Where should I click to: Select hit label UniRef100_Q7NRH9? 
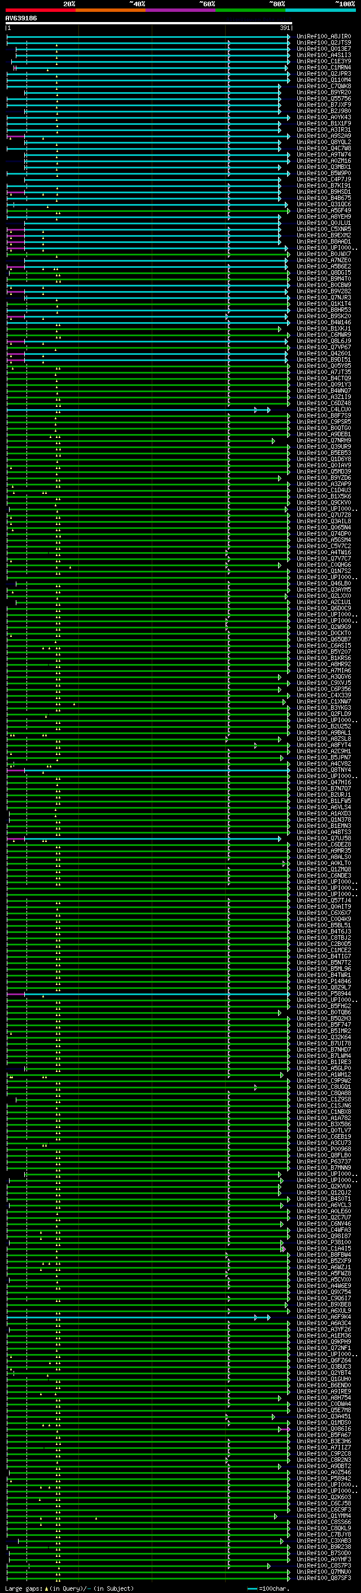click(323, 440)
